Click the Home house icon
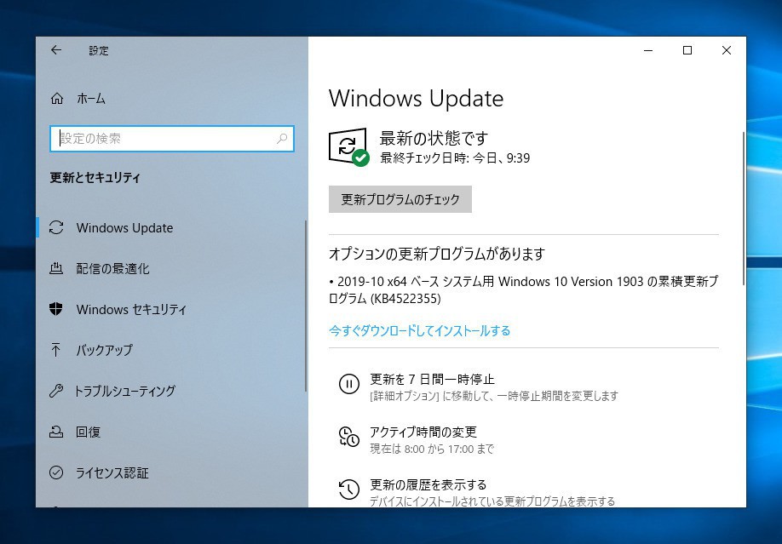Viewport: 782px width, 544px height. pos(57,99)
